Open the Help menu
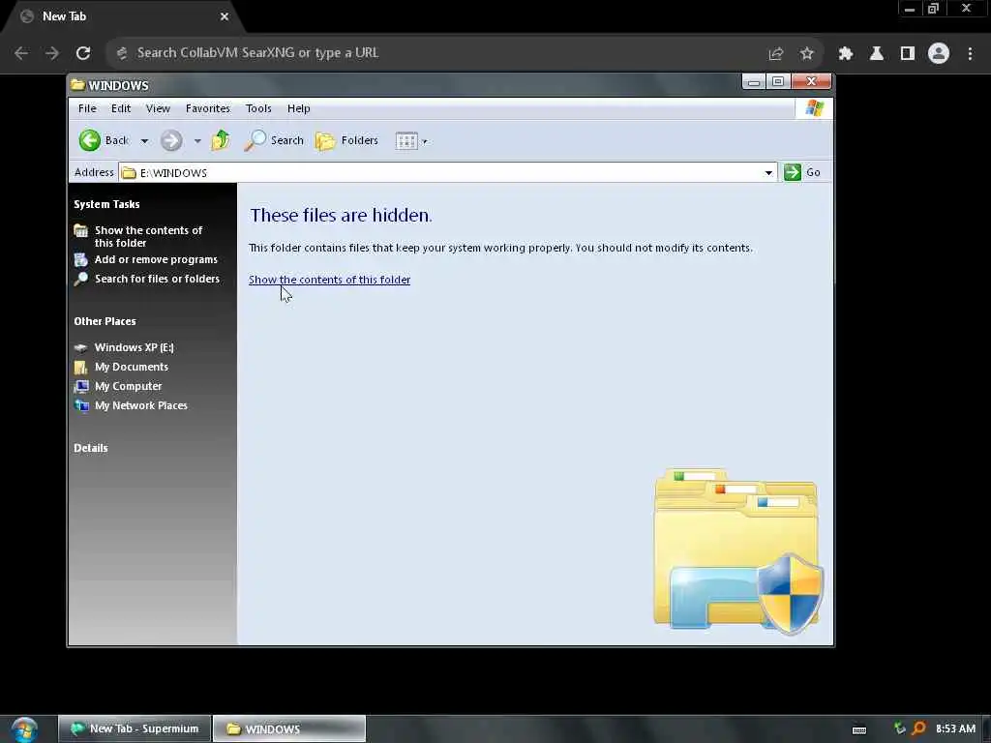 [298, 108]
